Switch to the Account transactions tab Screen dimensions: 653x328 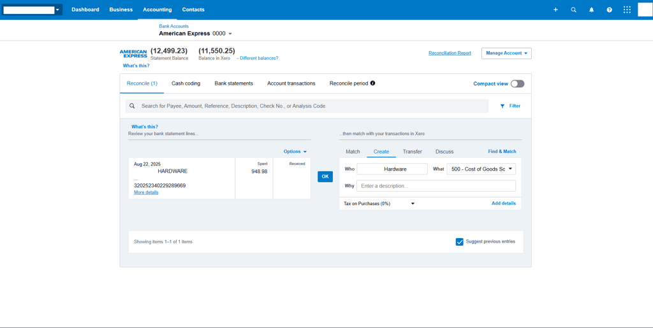291,83
